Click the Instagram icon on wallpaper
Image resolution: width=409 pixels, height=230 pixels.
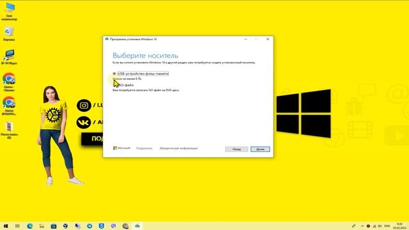pos(84,105)
